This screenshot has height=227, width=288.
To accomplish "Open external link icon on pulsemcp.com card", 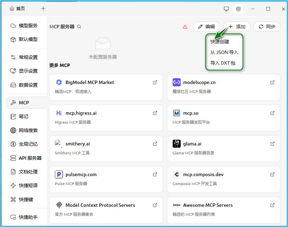I will click(155, 174).
